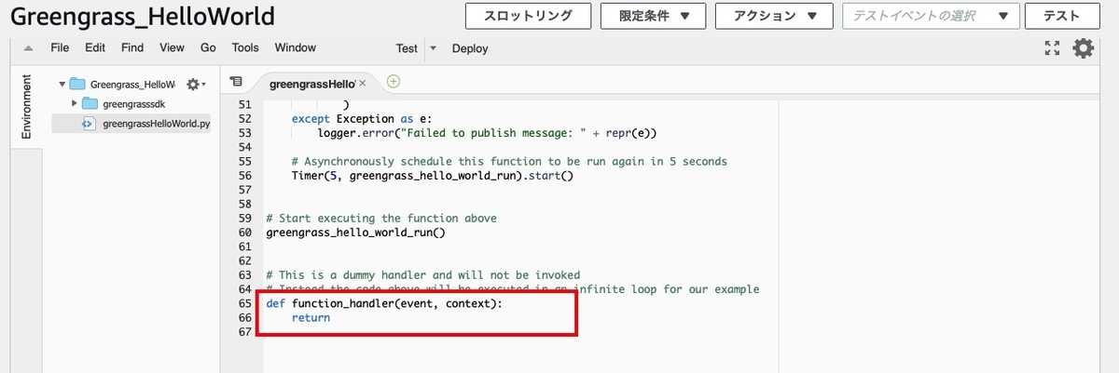Click the スロットリング button

(529, 16)
